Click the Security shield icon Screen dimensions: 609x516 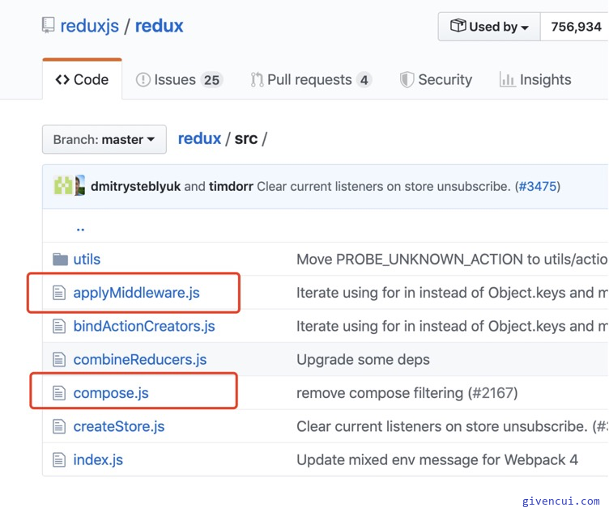click(407, 79)
